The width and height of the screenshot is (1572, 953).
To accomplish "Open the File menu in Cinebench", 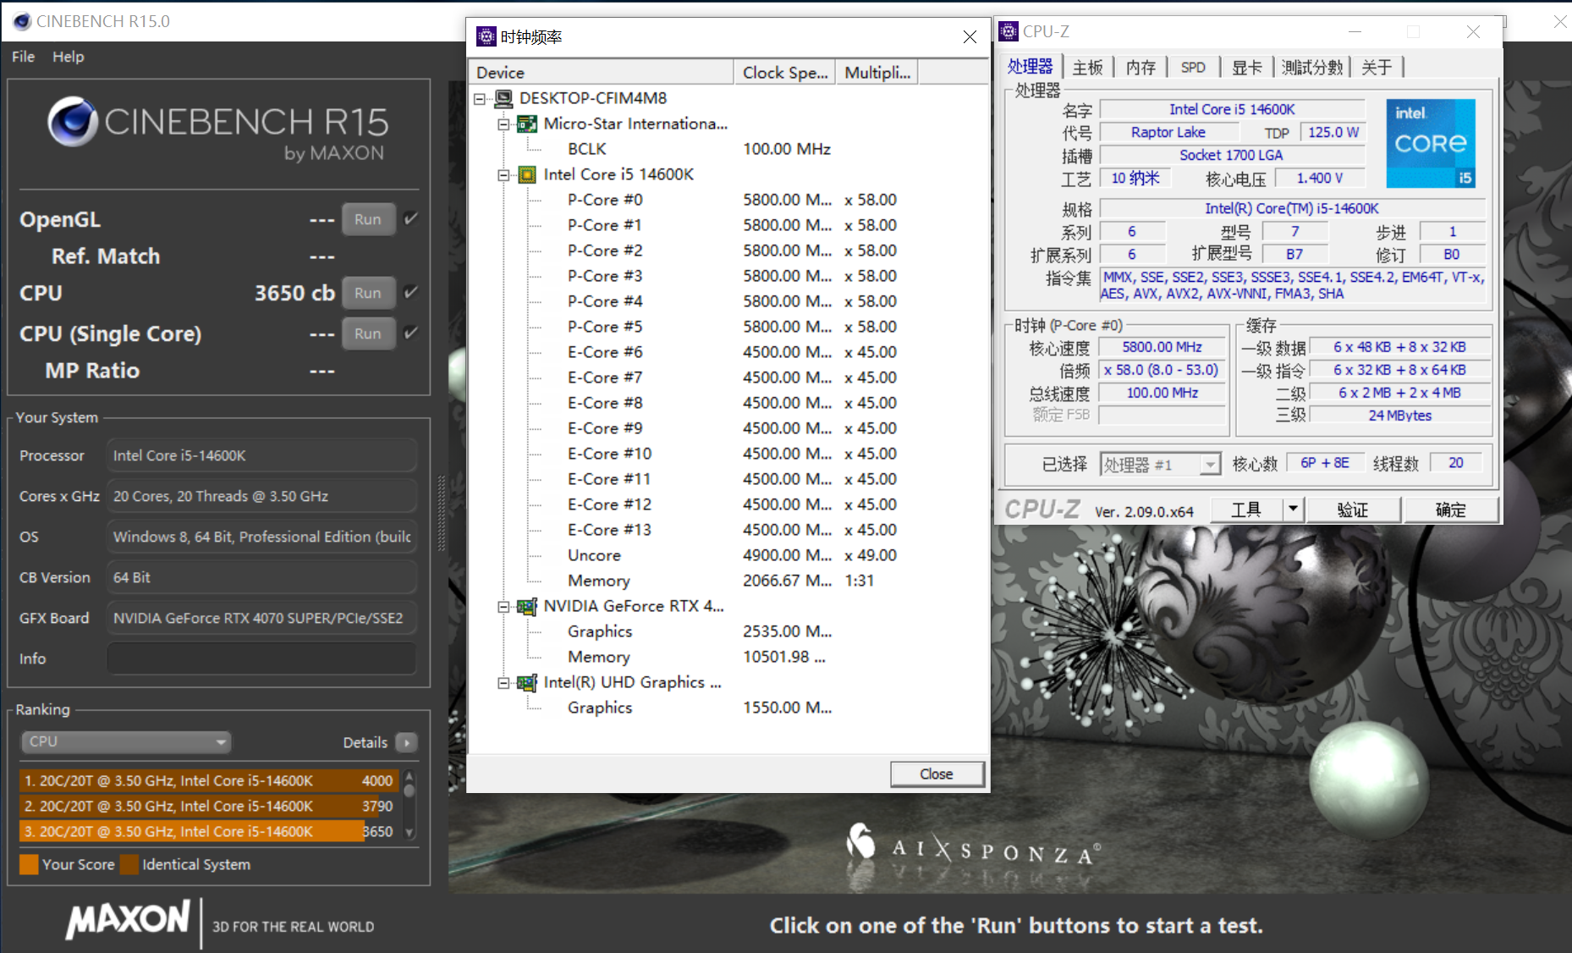I will [x=23, y=57].
